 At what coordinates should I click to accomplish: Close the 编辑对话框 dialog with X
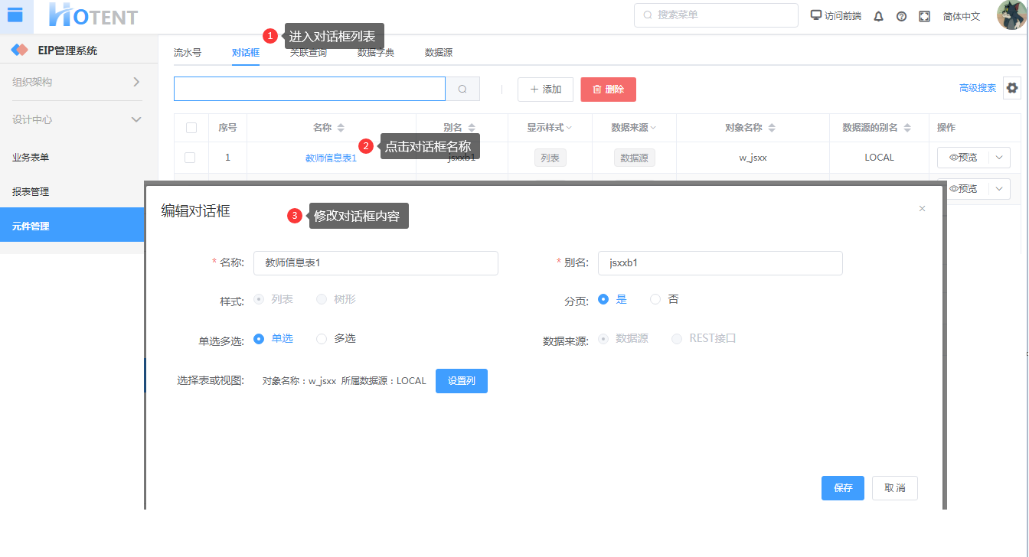[922, 208]
